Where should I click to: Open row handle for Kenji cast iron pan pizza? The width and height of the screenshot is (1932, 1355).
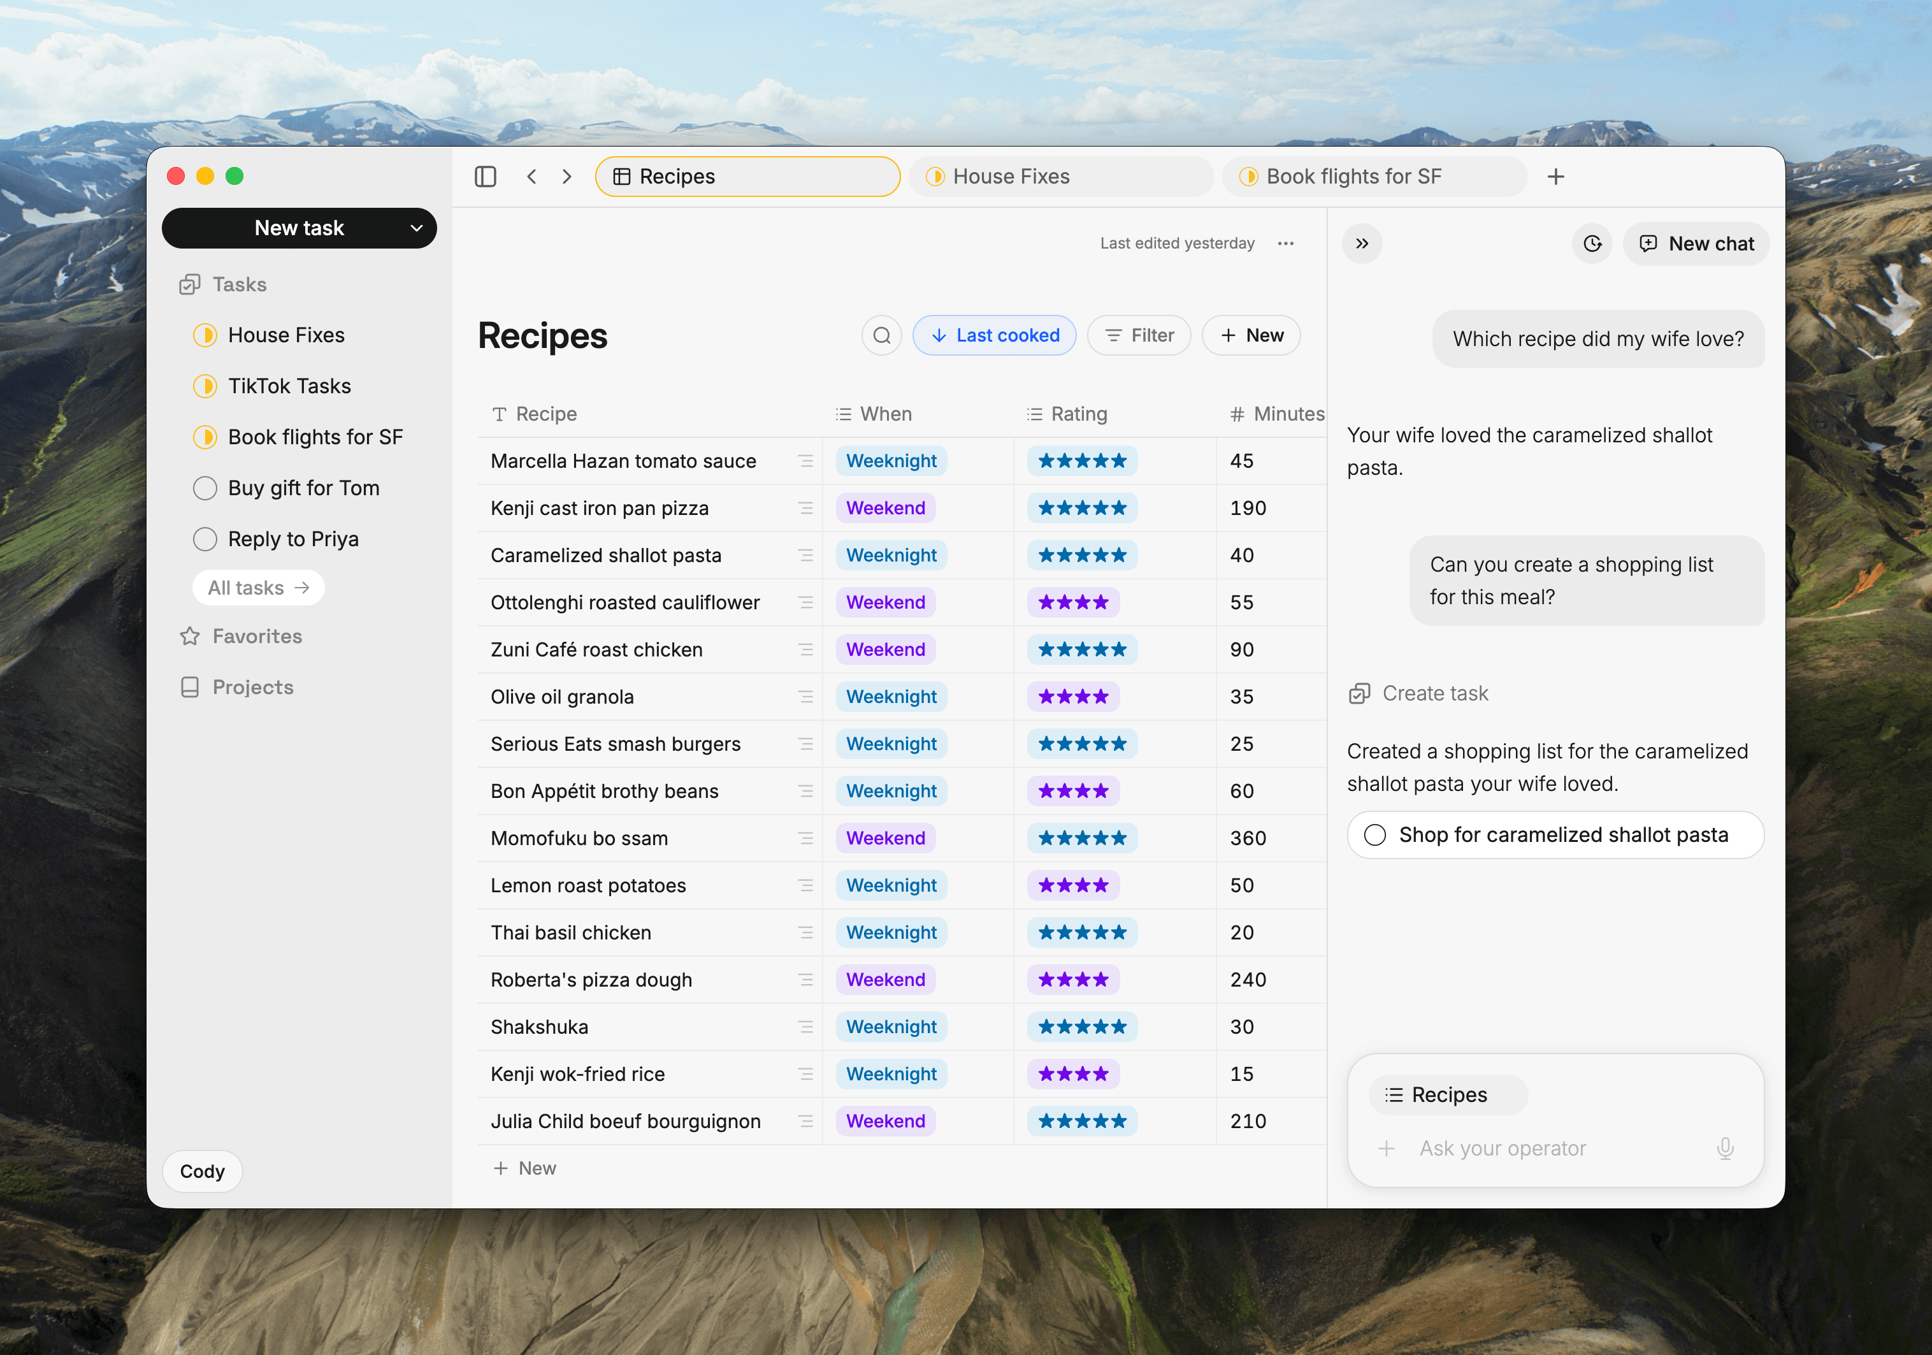coord(806,509)
